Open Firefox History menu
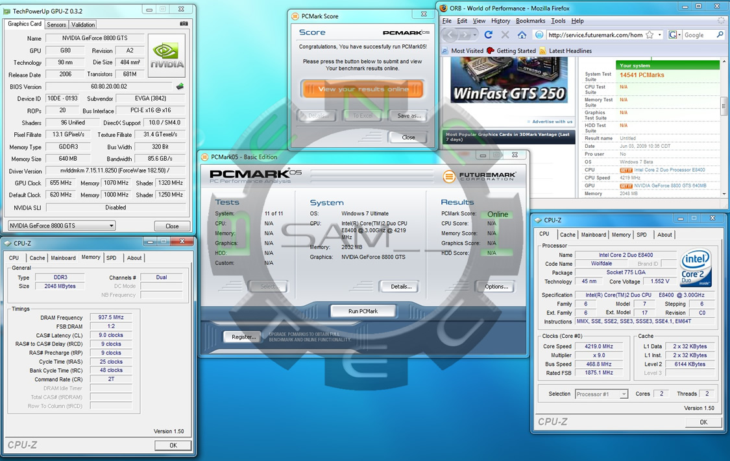This screenshot has width=730, height=461. coord(500,21)
